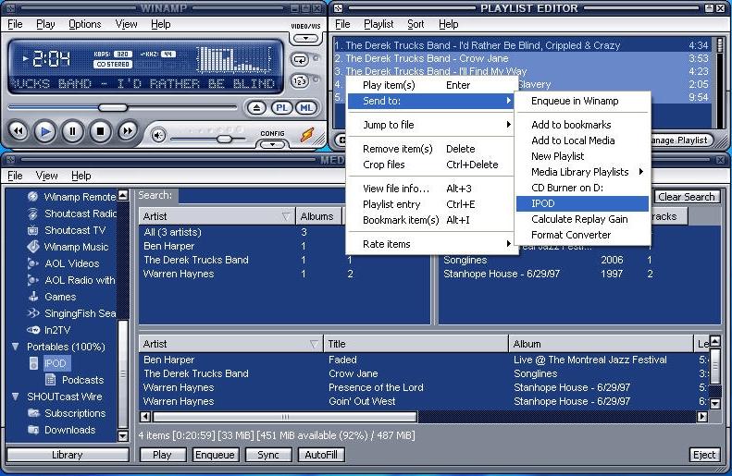Click the Play button below track list
Viewport: 732px width, 476px height.
click(163, 455)
